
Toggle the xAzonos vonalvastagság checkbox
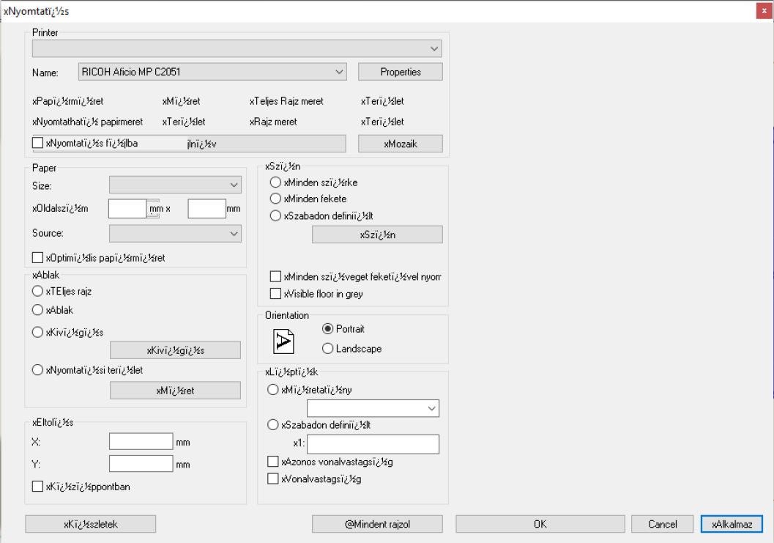tap(273, 462)
